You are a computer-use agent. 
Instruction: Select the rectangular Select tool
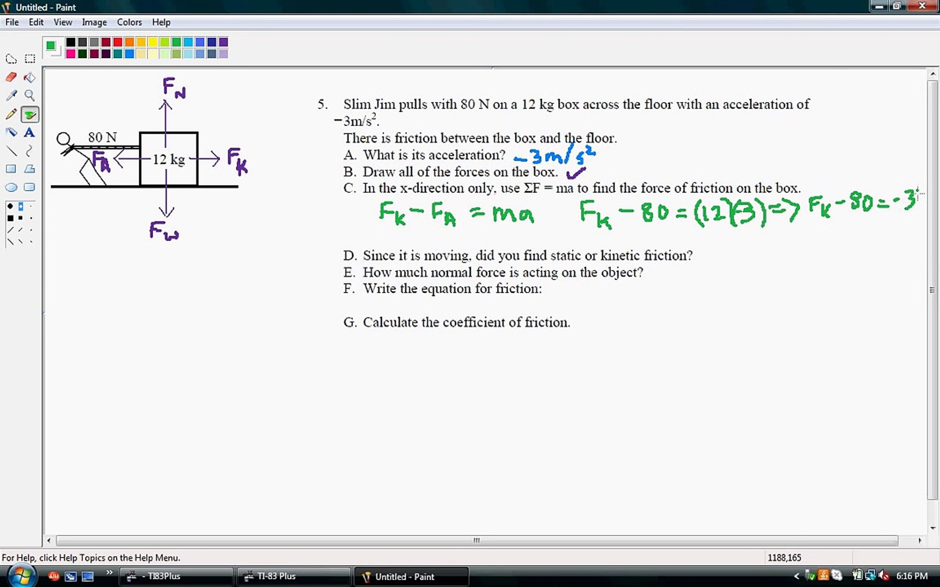click(29, 59)
